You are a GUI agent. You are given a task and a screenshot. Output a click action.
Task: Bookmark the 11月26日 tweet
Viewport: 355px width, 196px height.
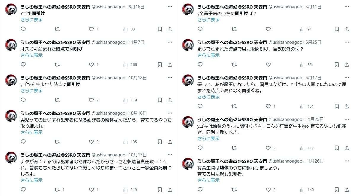(337, 190)
